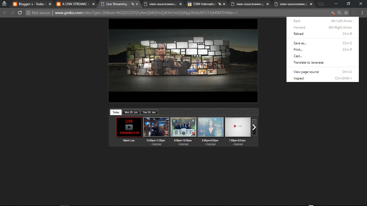Image resolution: width=367 pixels, height=206 pixels.
Task: Open page zoom via the magnifier icon
Action: (x=339, y=13)
